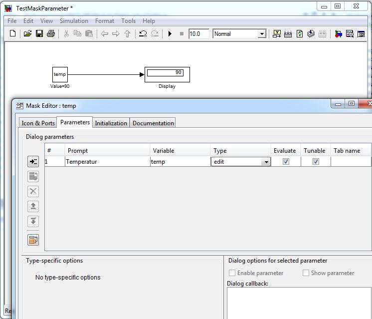Click the Delete parameter X icon
Image resolution: width=372 pixels, height=319 pixels.
click(x=33, y=191)
